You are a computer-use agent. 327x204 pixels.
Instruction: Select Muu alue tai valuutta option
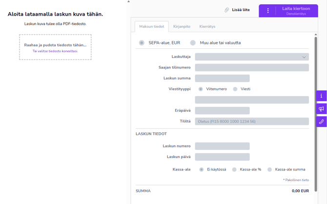click(193, 43)
